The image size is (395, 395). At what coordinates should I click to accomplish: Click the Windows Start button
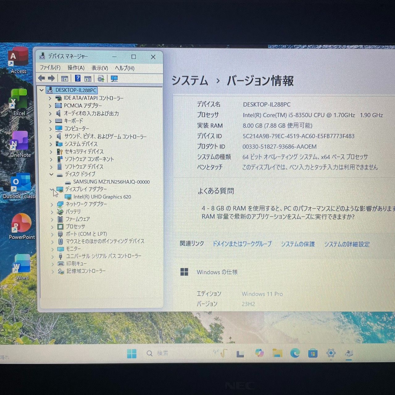132,353
